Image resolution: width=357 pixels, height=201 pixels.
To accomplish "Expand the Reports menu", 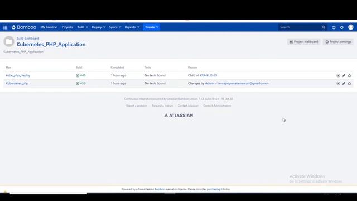I will point(132,27).
